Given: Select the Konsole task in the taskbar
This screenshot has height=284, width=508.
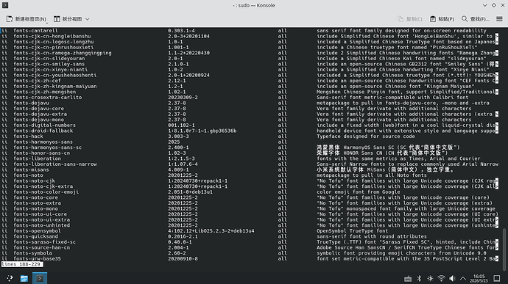Looking at the screenshot, I should point(40,278).
